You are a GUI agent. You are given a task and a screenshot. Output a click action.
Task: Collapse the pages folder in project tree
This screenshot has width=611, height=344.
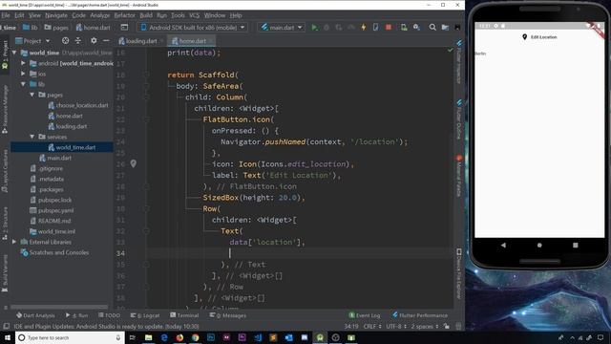(32, 95)
